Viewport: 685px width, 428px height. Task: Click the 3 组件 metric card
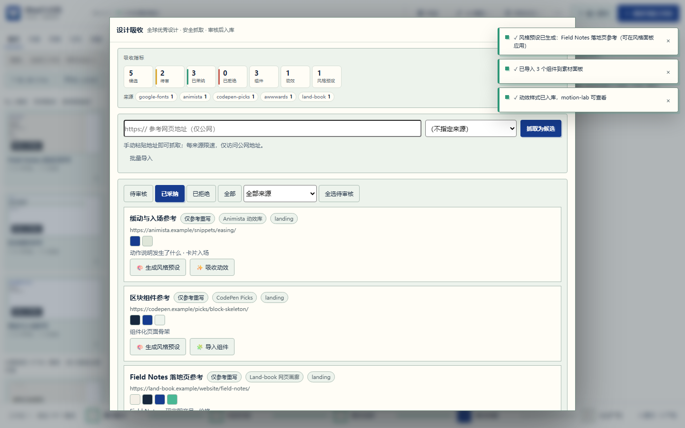tap(264, 77)
